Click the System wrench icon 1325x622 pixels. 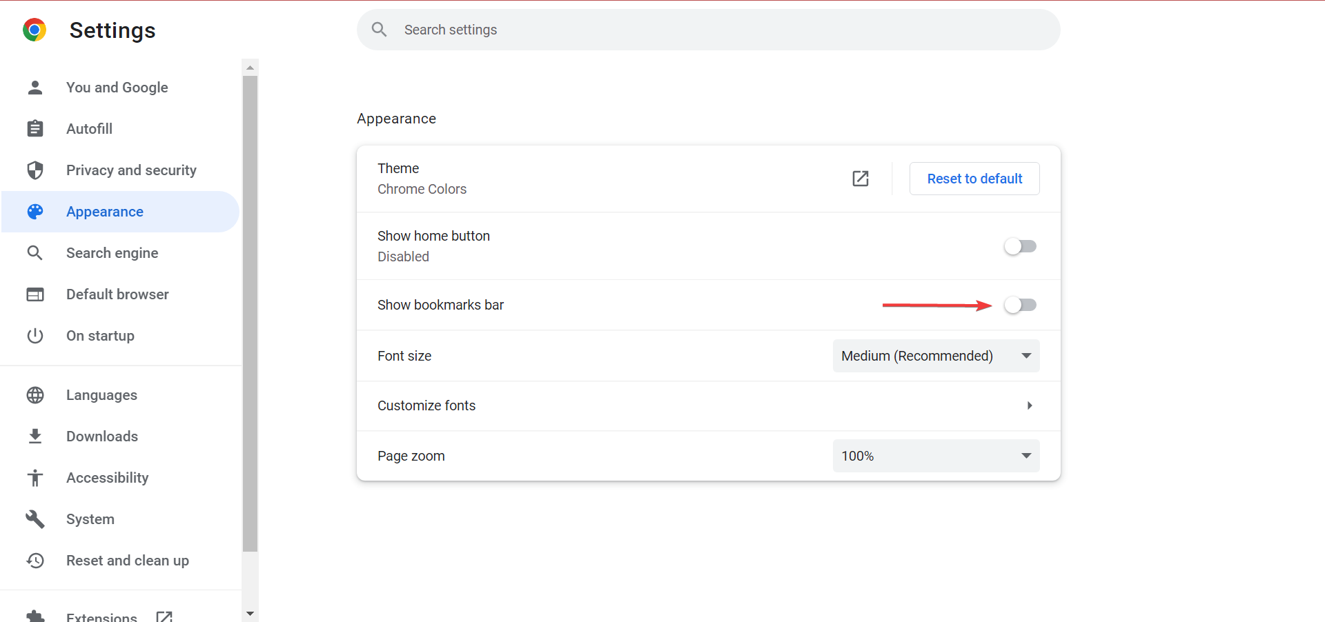35,519
